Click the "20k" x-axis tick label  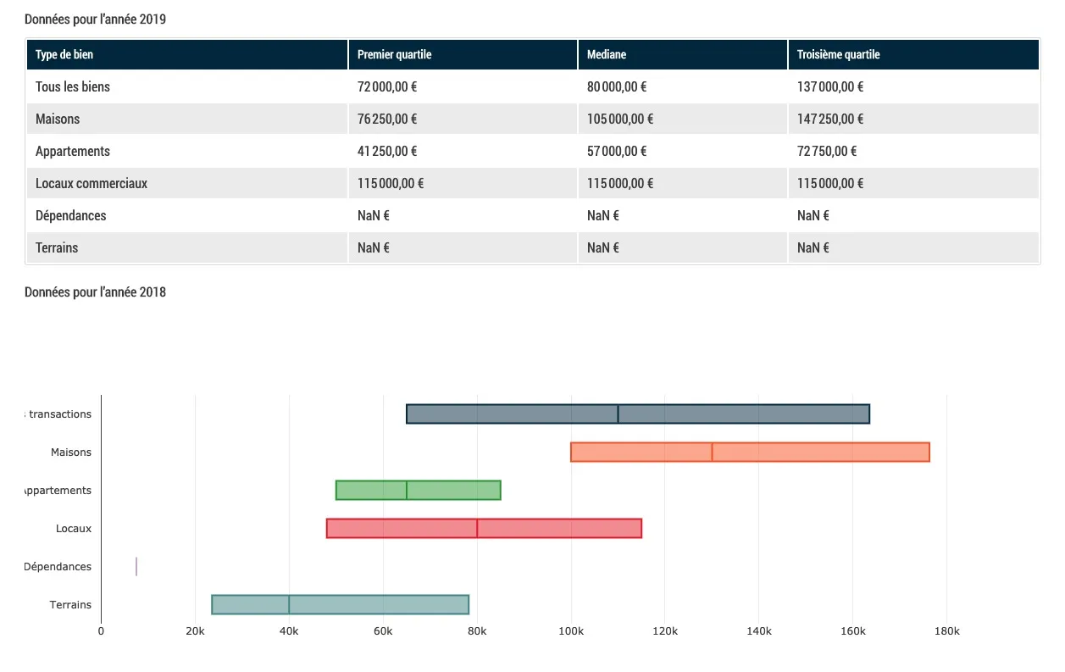[x=195, y=631]
